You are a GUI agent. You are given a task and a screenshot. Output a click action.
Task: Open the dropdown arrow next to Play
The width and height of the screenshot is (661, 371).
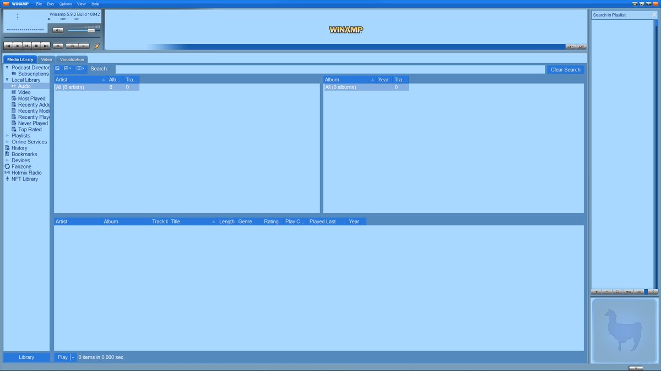(73, 357)
